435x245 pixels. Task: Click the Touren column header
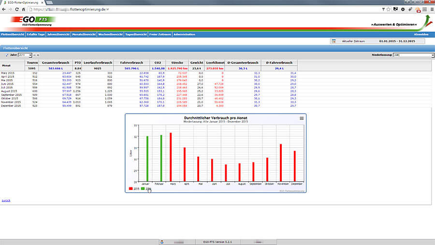32,63
